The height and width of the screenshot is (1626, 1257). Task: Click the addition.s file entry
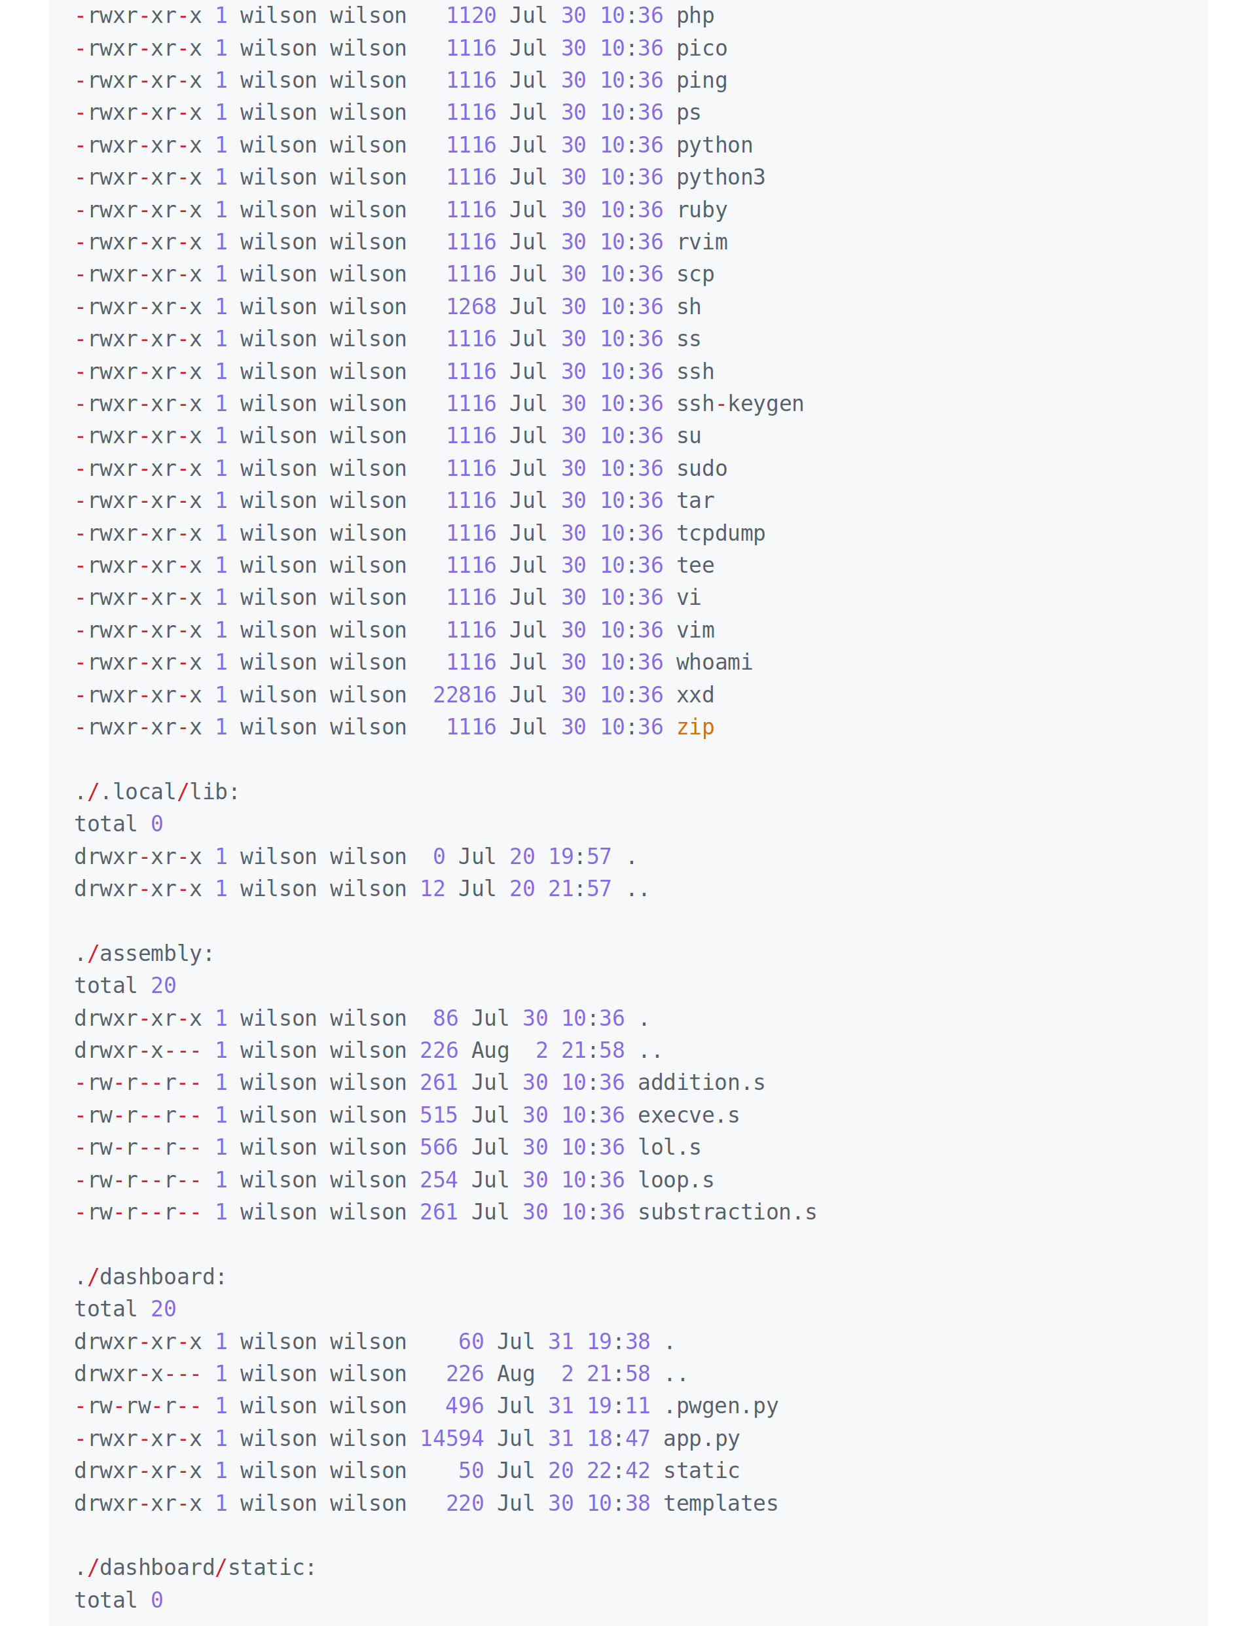click(x=701, y=1083)
